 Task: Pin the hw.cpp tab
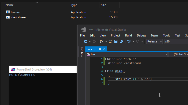tap(100, 49)
